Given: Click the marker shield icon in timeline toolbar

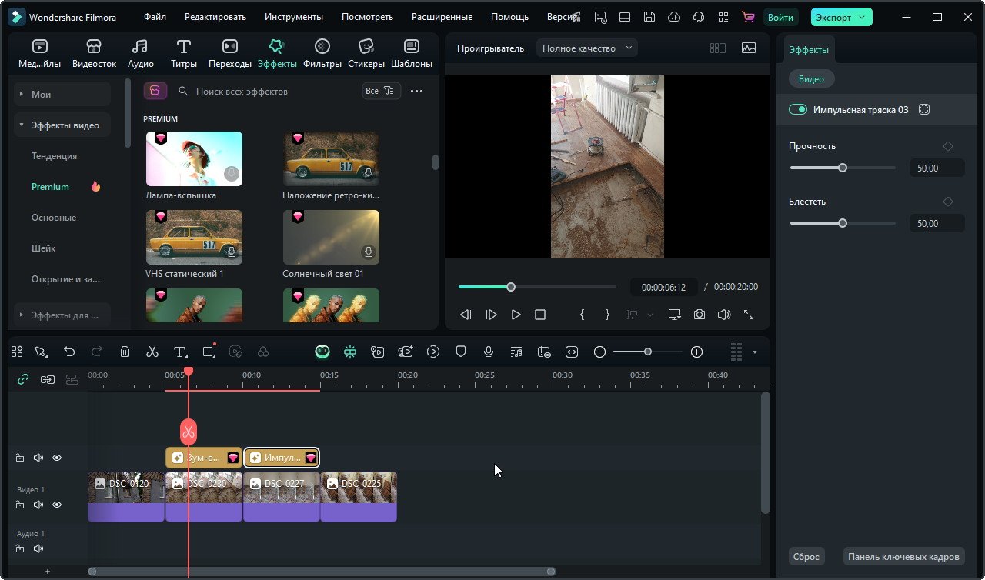Looking at the screenshot, I should click(x=461, y=352).
